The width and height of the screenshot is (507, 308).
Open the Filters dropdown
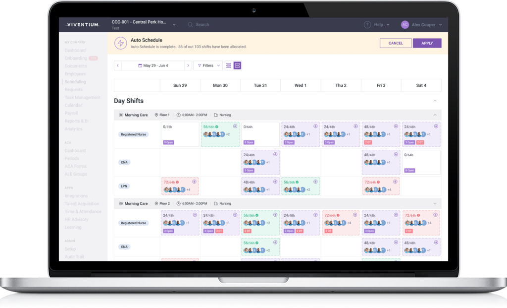click(x=208, y=65)
